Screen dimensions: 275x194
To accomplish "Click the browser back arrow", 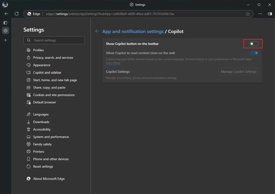I will tap(6, 14).
